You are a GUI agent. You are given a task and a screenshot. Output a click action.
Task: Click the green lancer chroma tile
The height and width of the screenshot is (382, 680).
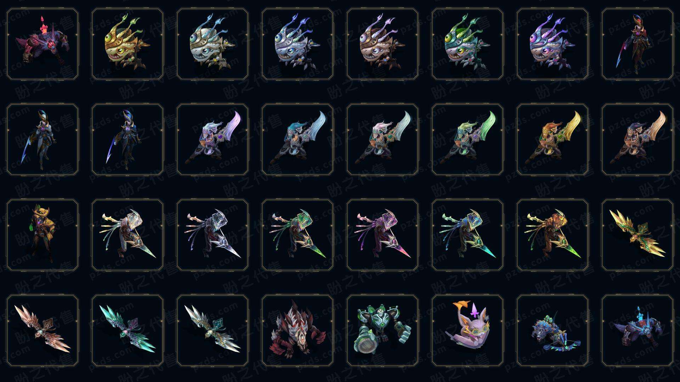(x=297, y=235)
